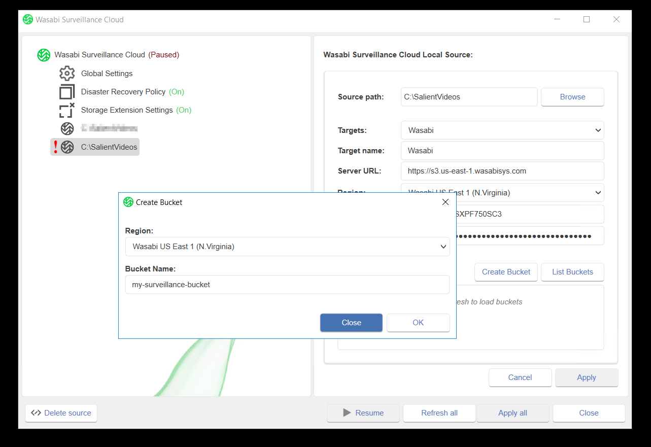Click the red error mark beside C:\SalientVideos
The height and width of the screenshot is (447, 651).
55,147
